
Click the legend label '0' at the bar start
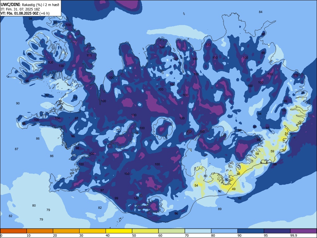pyautogui.click(x=1, y=235)
